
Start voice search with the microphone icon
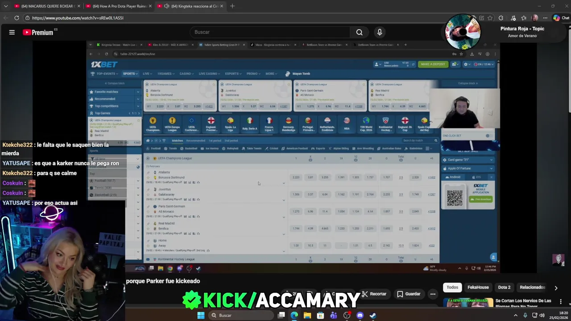point(380,32)
